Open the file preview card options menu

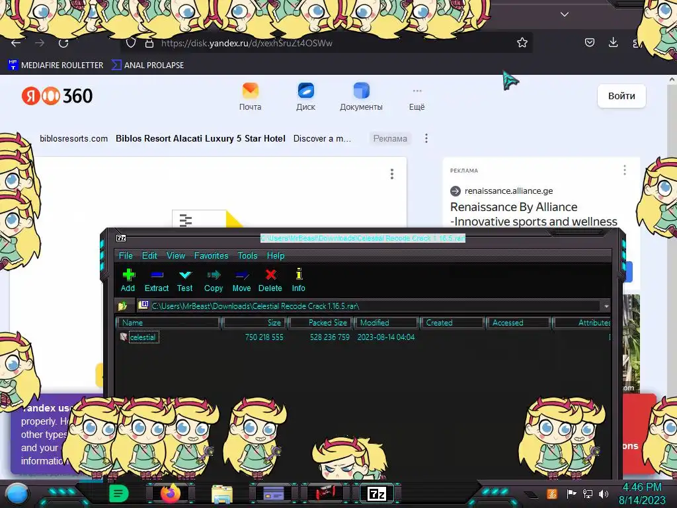(392, 174)
